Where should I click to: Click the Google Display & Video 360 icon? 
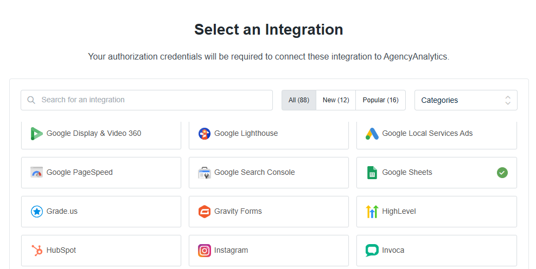pos(36,134)
